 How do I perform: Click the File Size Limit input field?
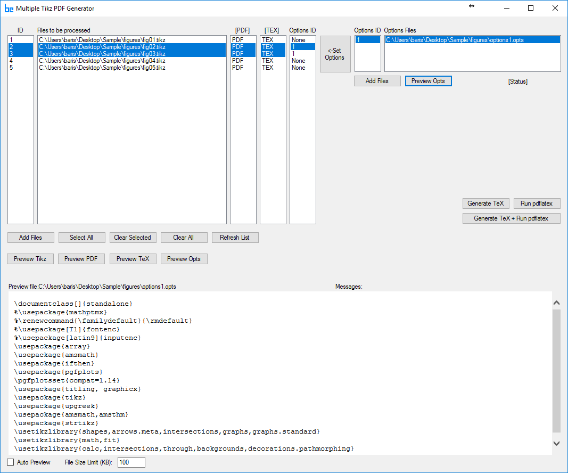(131, 462)
